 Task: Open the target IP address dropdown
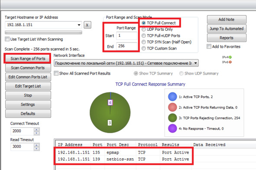(x=79, y=25)
